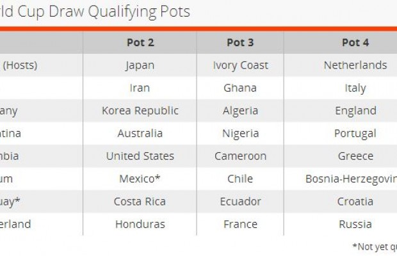The image size is (397, 256).
Task: Select Algeria in Pot 3
Action: click(240, 111)
